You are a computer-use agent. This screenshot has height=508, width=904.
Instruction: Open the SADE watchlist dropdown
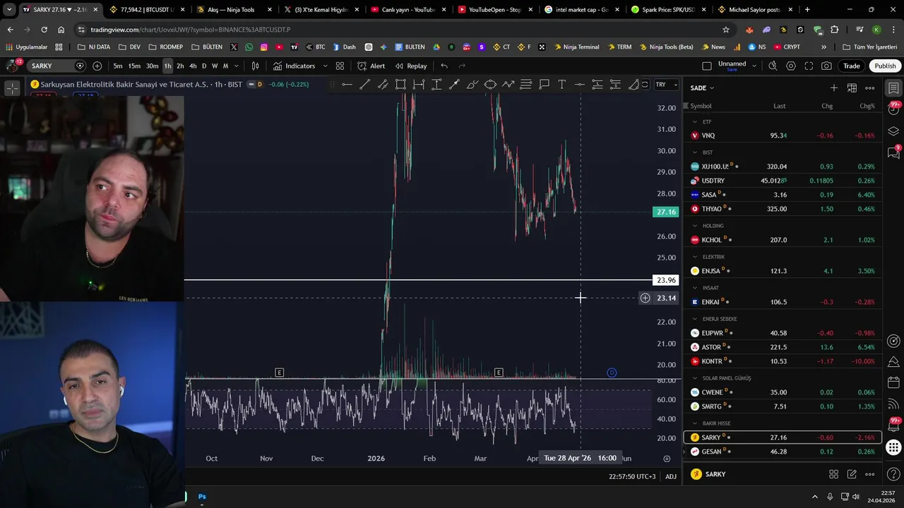coord(702,88)
